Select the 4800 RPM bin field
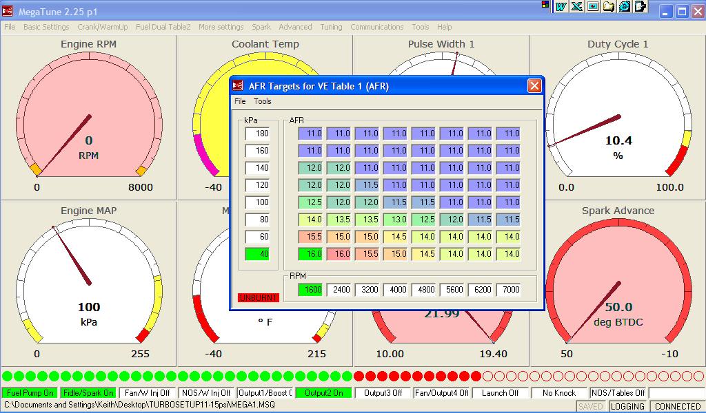Image resolution: width=706 pixels, height=413 pixels. (424, 290)
